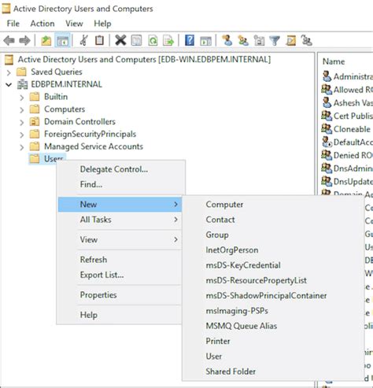Click the Forward arrow toolbar icon

pos(24,41)
